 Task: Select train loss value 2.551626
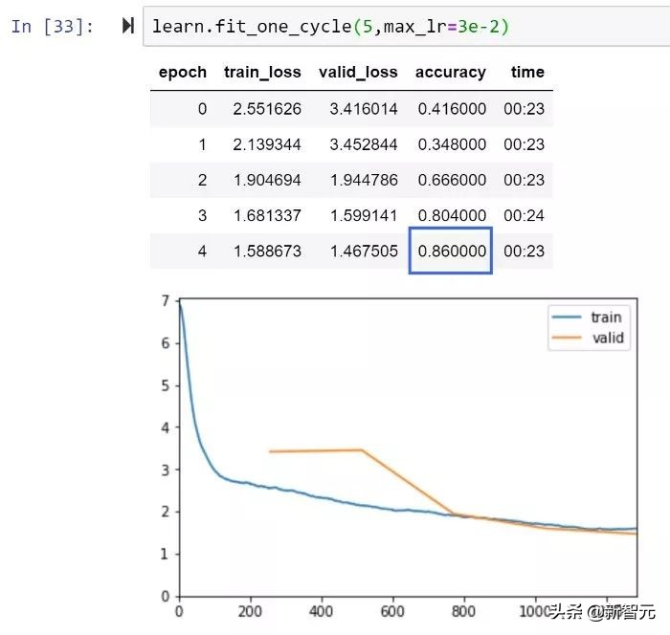(267, 109)
